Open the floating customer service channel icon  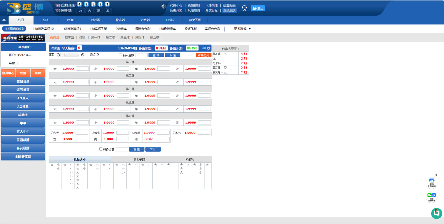(x=431, y=182)
